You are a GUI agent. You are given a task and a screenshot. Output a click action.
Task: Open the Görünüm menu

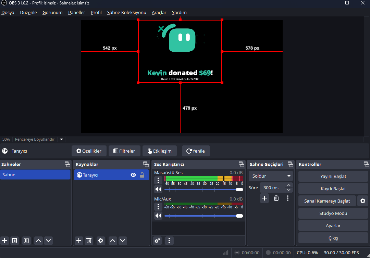[52, 12]
